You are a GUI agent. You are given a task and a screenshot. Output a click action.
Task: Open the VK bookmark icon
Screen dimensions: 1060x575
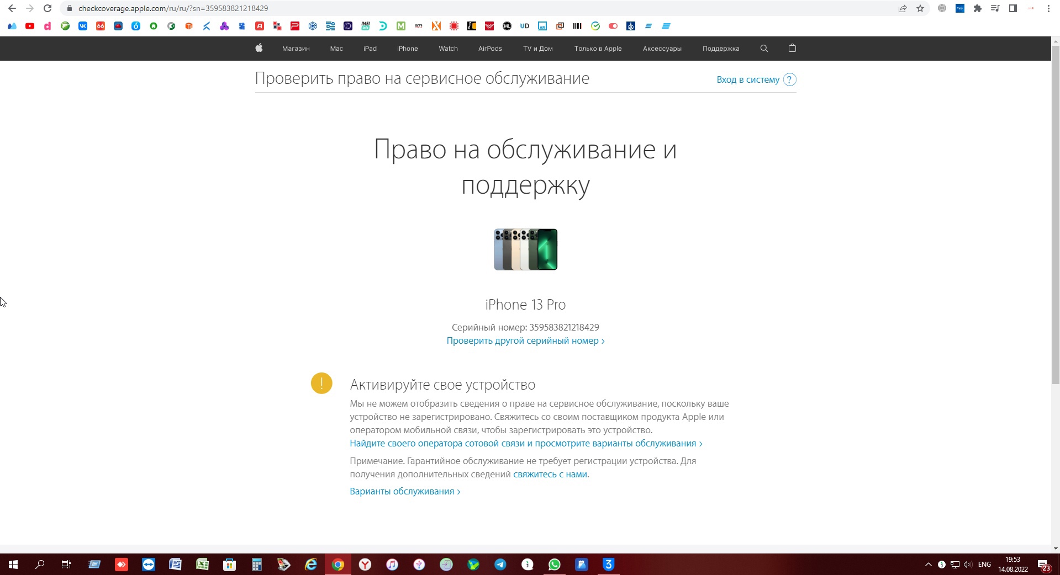[83, 26]
